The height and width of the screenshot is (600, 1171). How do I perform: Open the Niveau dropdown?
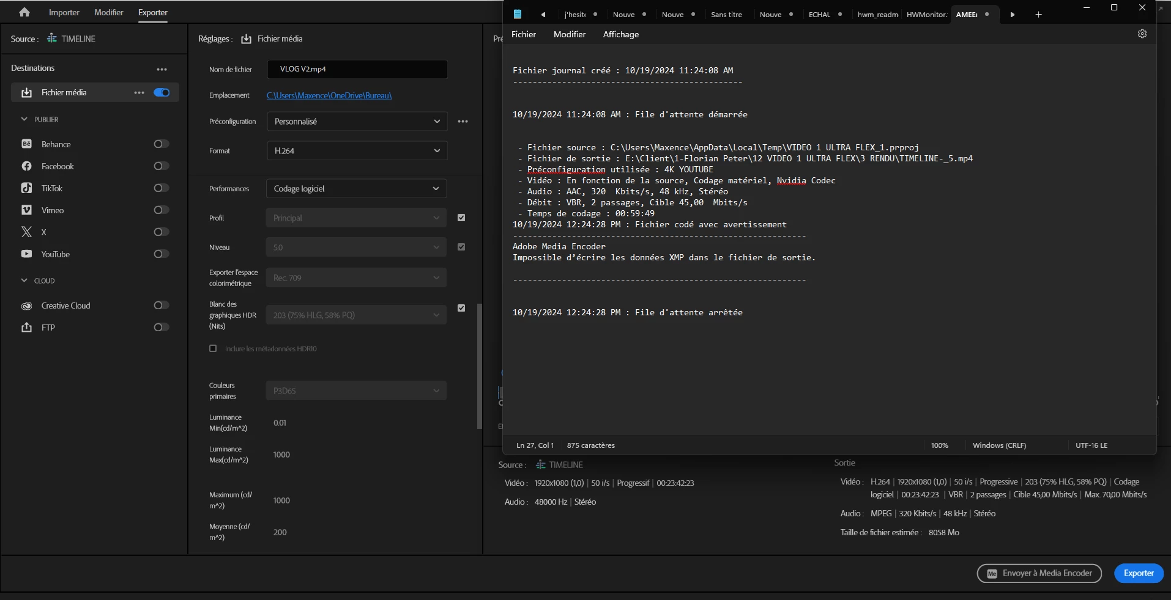point(356,247)
